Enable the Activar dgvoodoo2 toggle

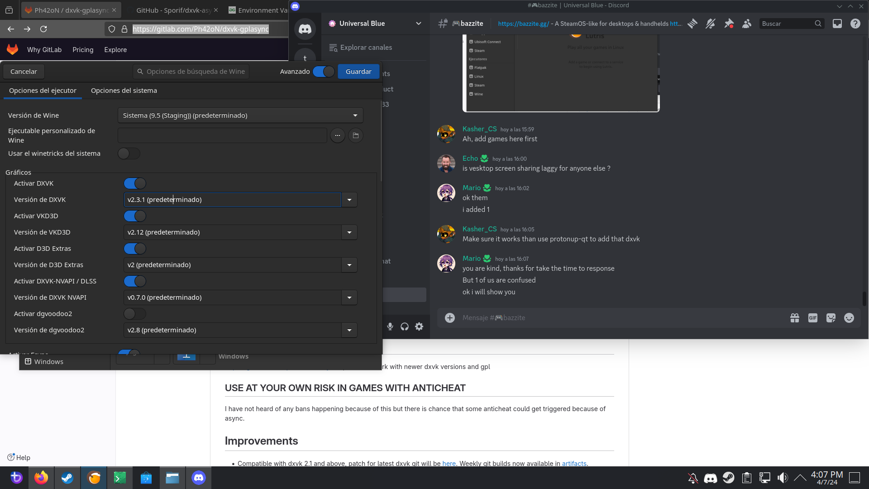pos(135,314)
